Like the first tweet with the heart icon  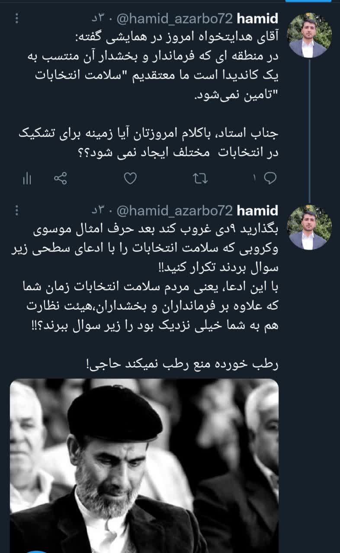pos(130,178)
